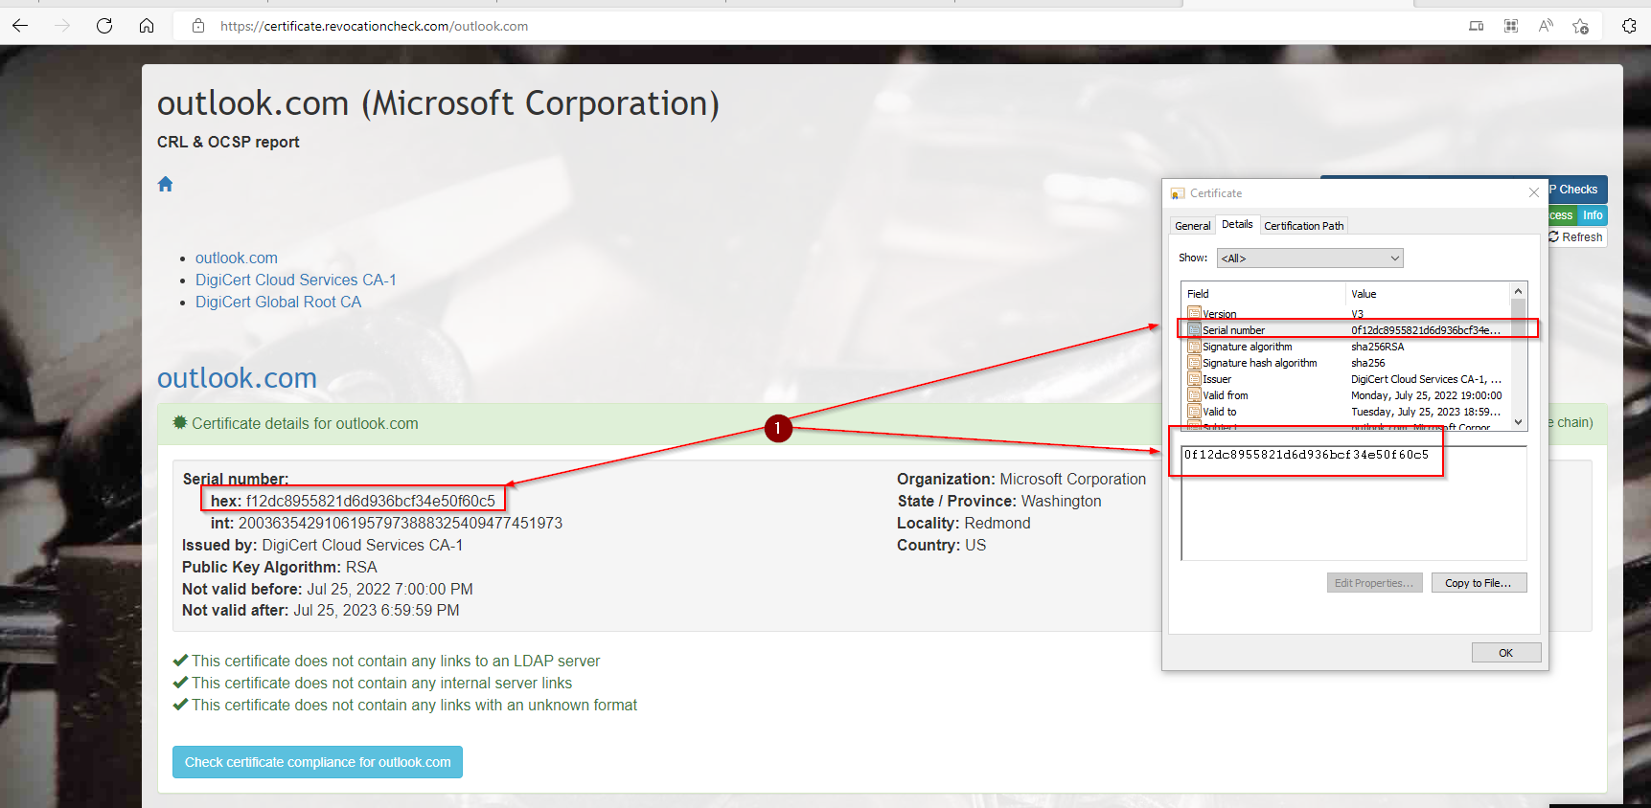The image size is (1651, 808).
Task: Click the Refresh button
Action: (1575, 236)
